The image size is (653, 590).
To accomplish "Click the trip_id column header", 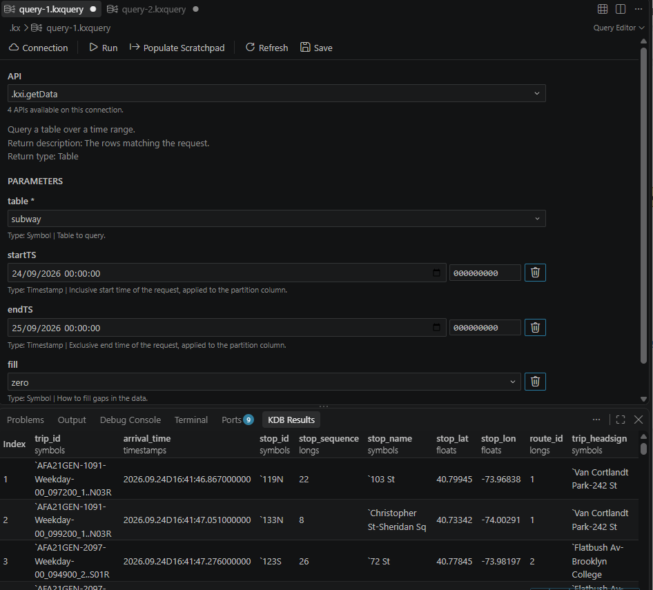I will point(50,444).
